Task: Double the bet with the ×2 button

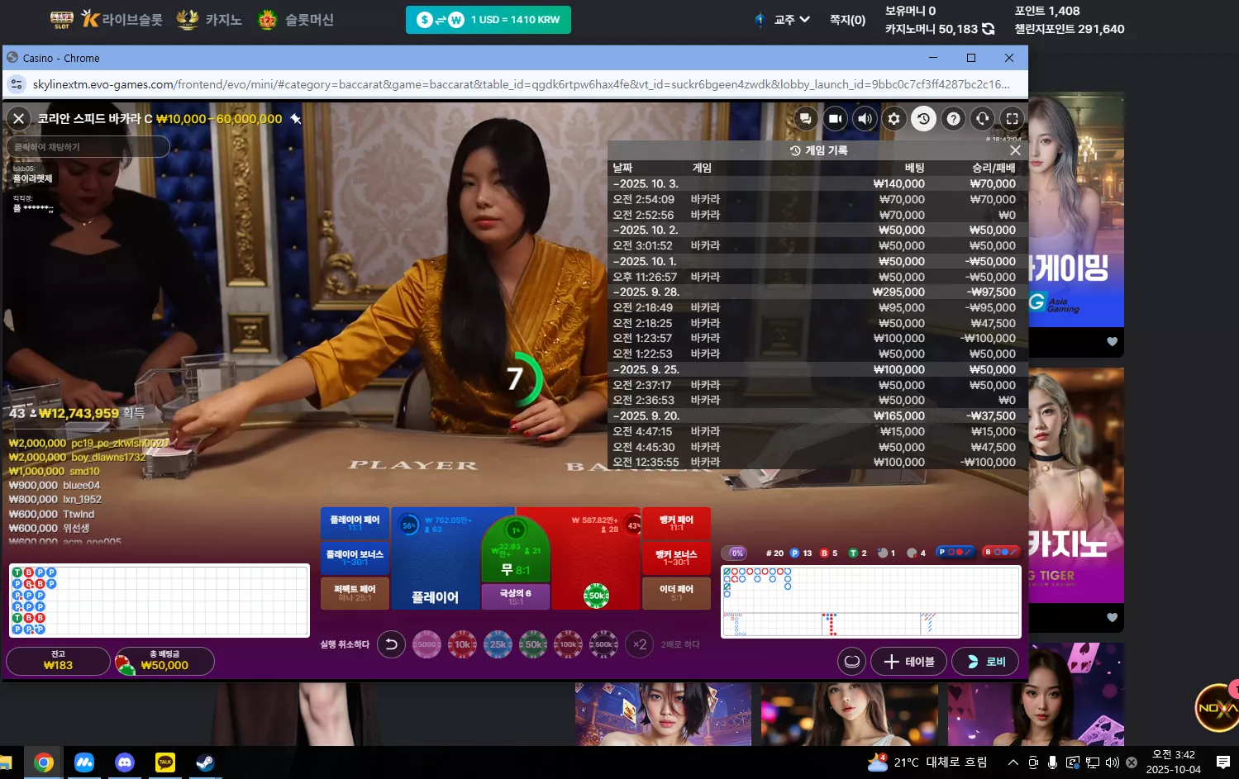Action: (640, 644)
